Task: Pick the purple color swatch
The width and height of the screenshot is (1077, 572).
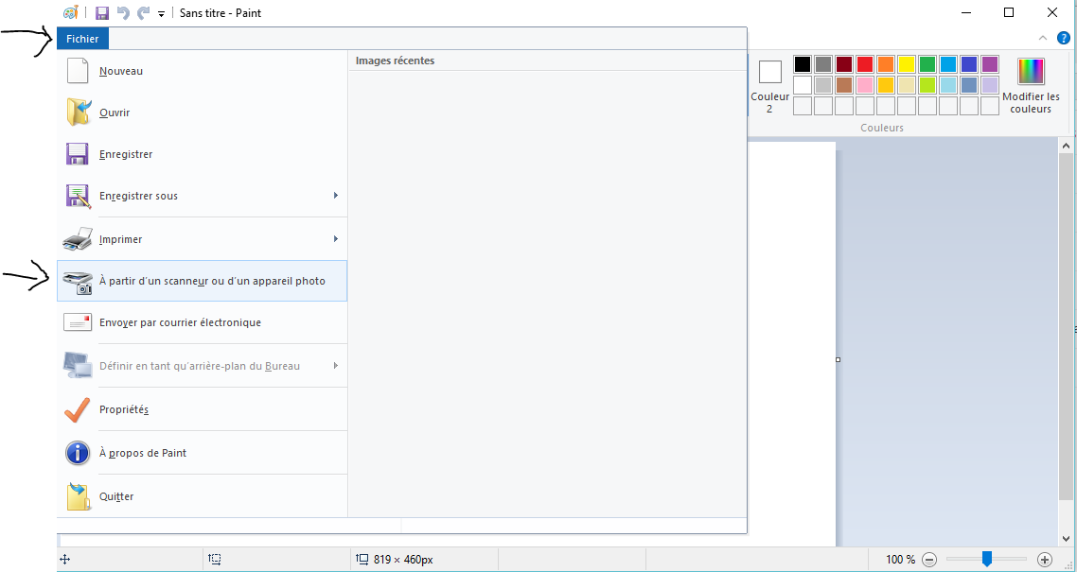Action: (990, 64)
